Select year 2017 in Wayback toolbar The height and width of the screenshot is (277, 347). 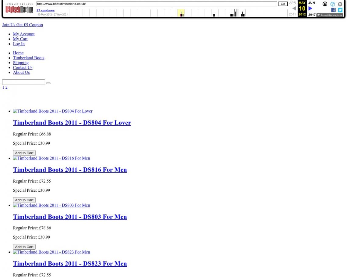[312, 15]
